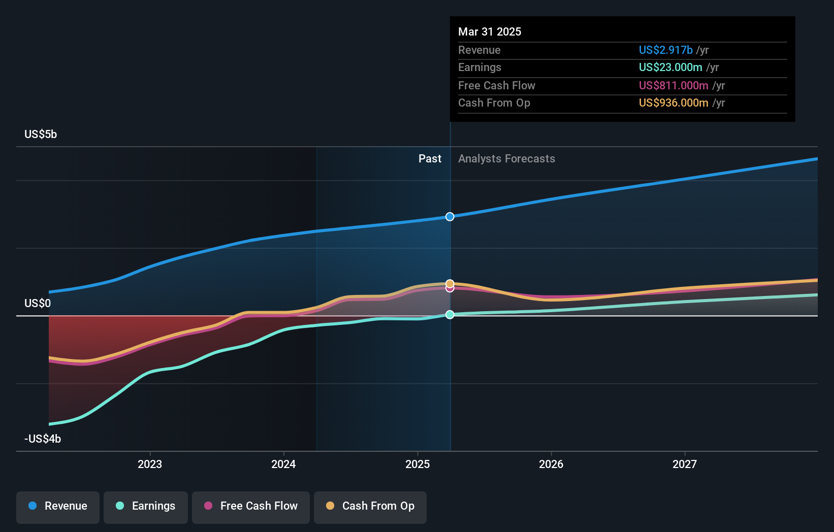
Task: Click the US$2.917b revenue value
Action: point(665,50)
